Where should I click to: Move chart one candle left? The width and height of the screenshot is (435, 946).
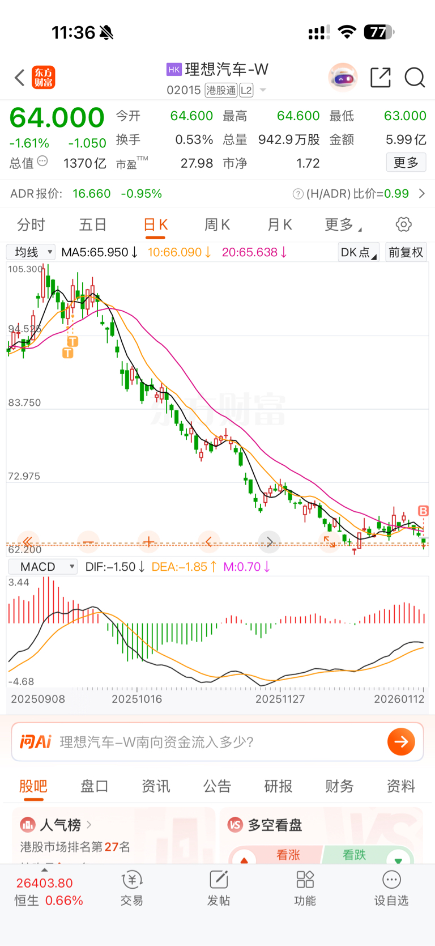[x=209, y=542]
